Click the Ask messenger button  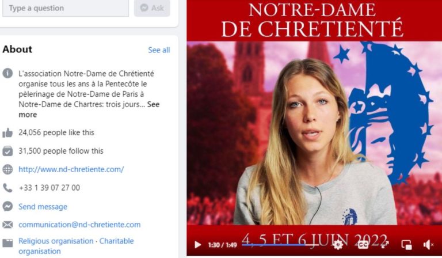click(x=152, y=8)
